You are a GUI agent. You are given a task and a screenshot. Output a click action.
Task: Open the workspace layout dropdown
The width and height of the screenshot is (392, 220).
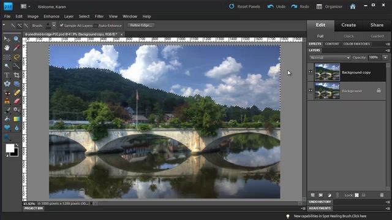point(24,7)
